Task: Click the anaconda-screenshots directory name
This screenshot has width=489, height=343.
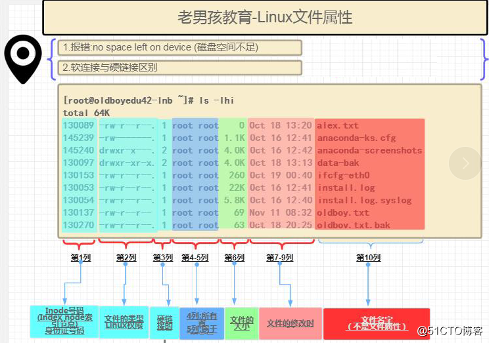Action: click(369, 150)
